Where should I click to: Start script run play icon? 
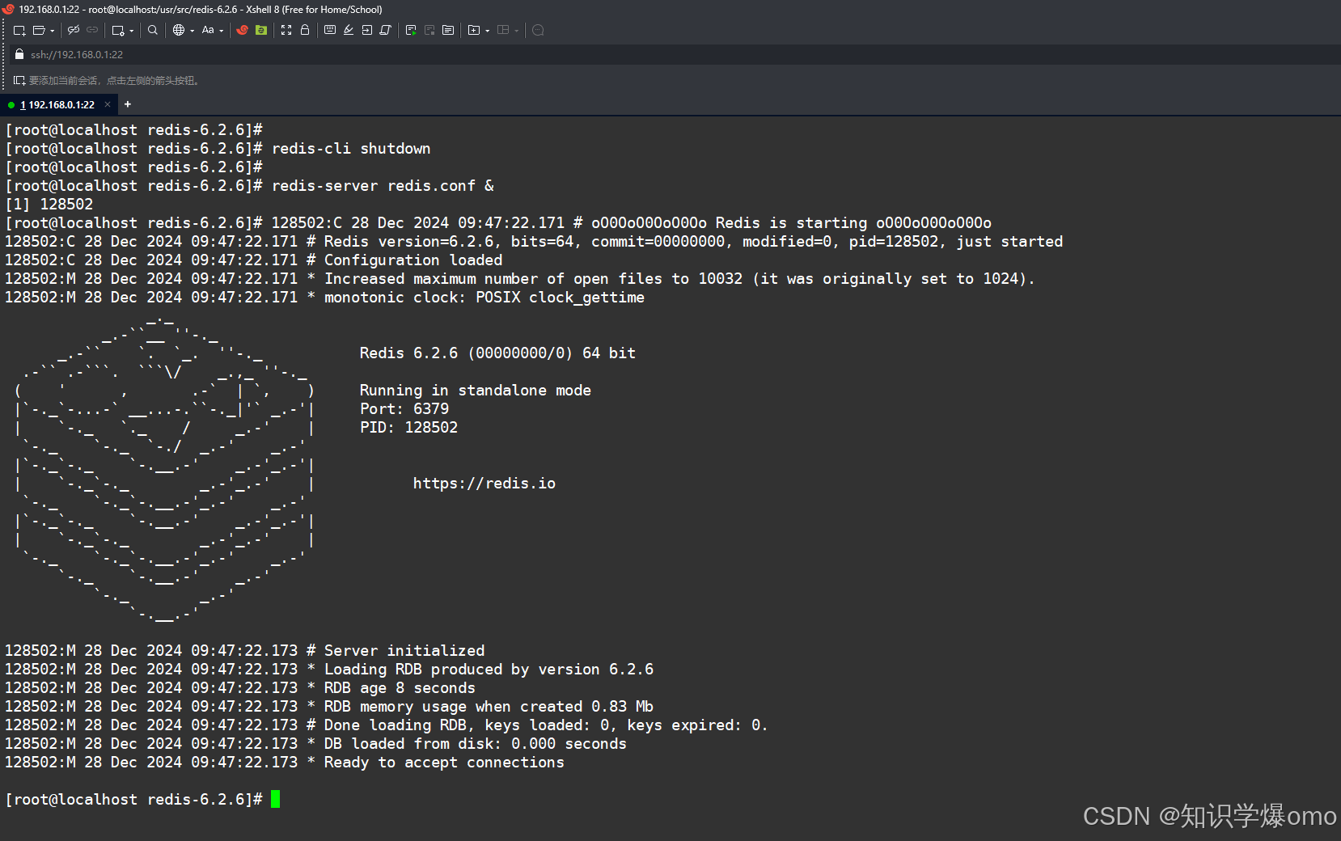pos(411,30)
